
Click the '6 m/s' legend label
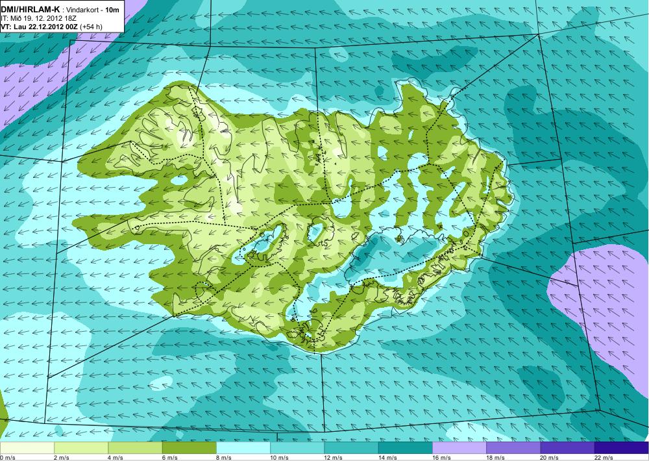tap(170, 458)
